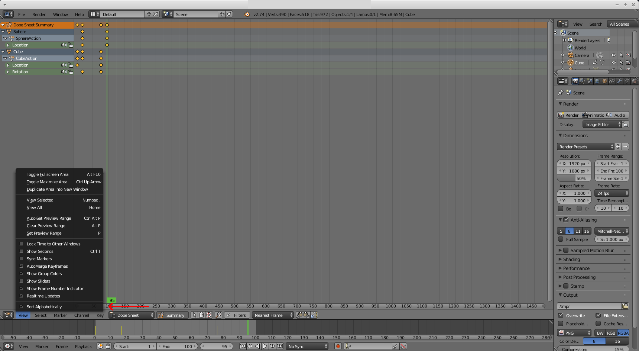Select Toggle Fullscreen Area menu entry

coord(59,174)
